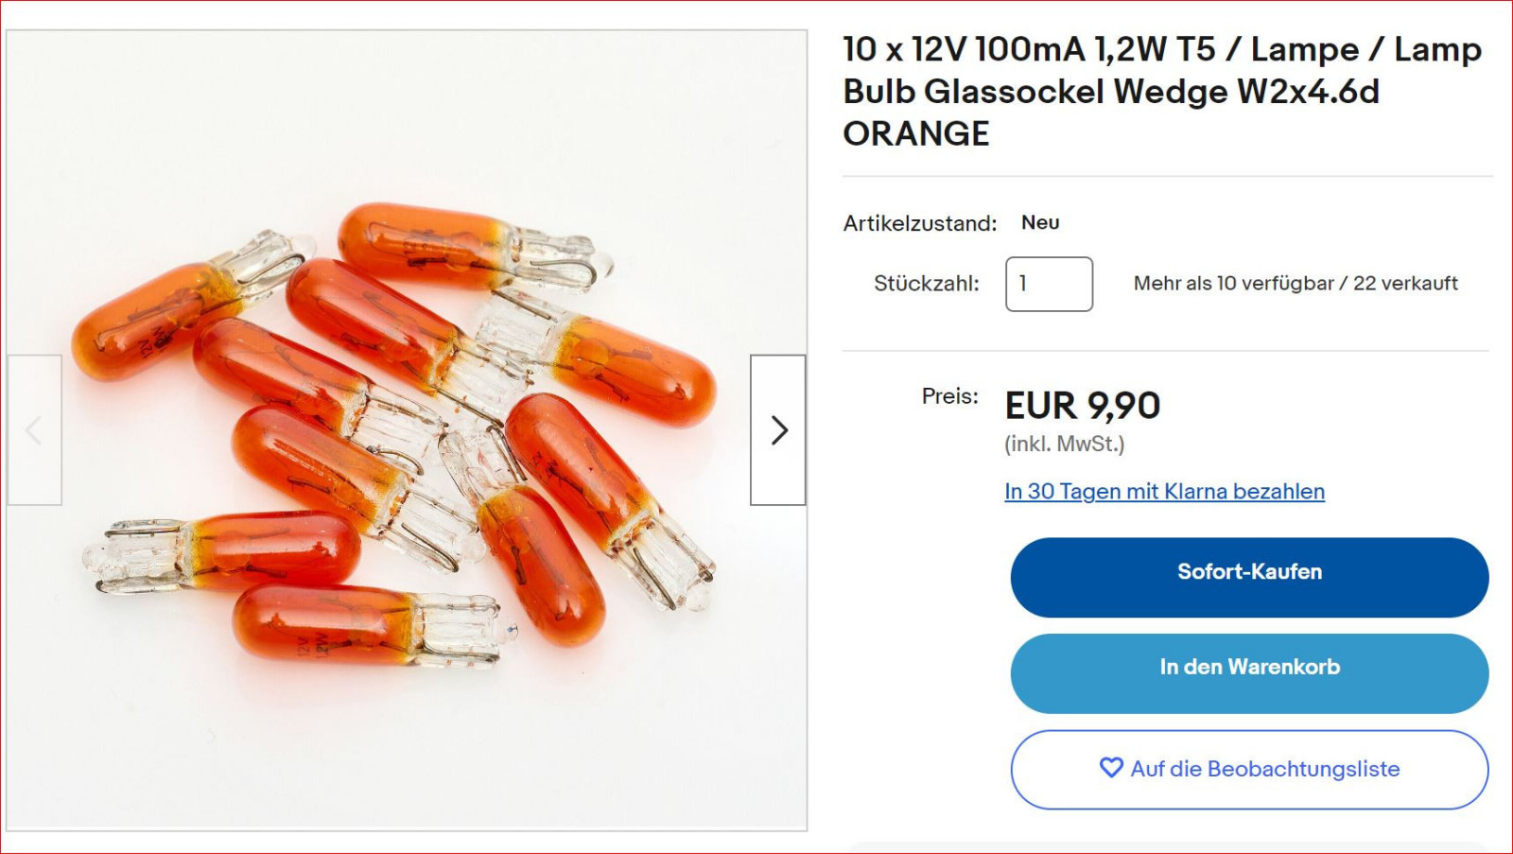Click the 'Mehr als 10 verfügbar' availability text
The image size is (1513, 854).
1233,284
